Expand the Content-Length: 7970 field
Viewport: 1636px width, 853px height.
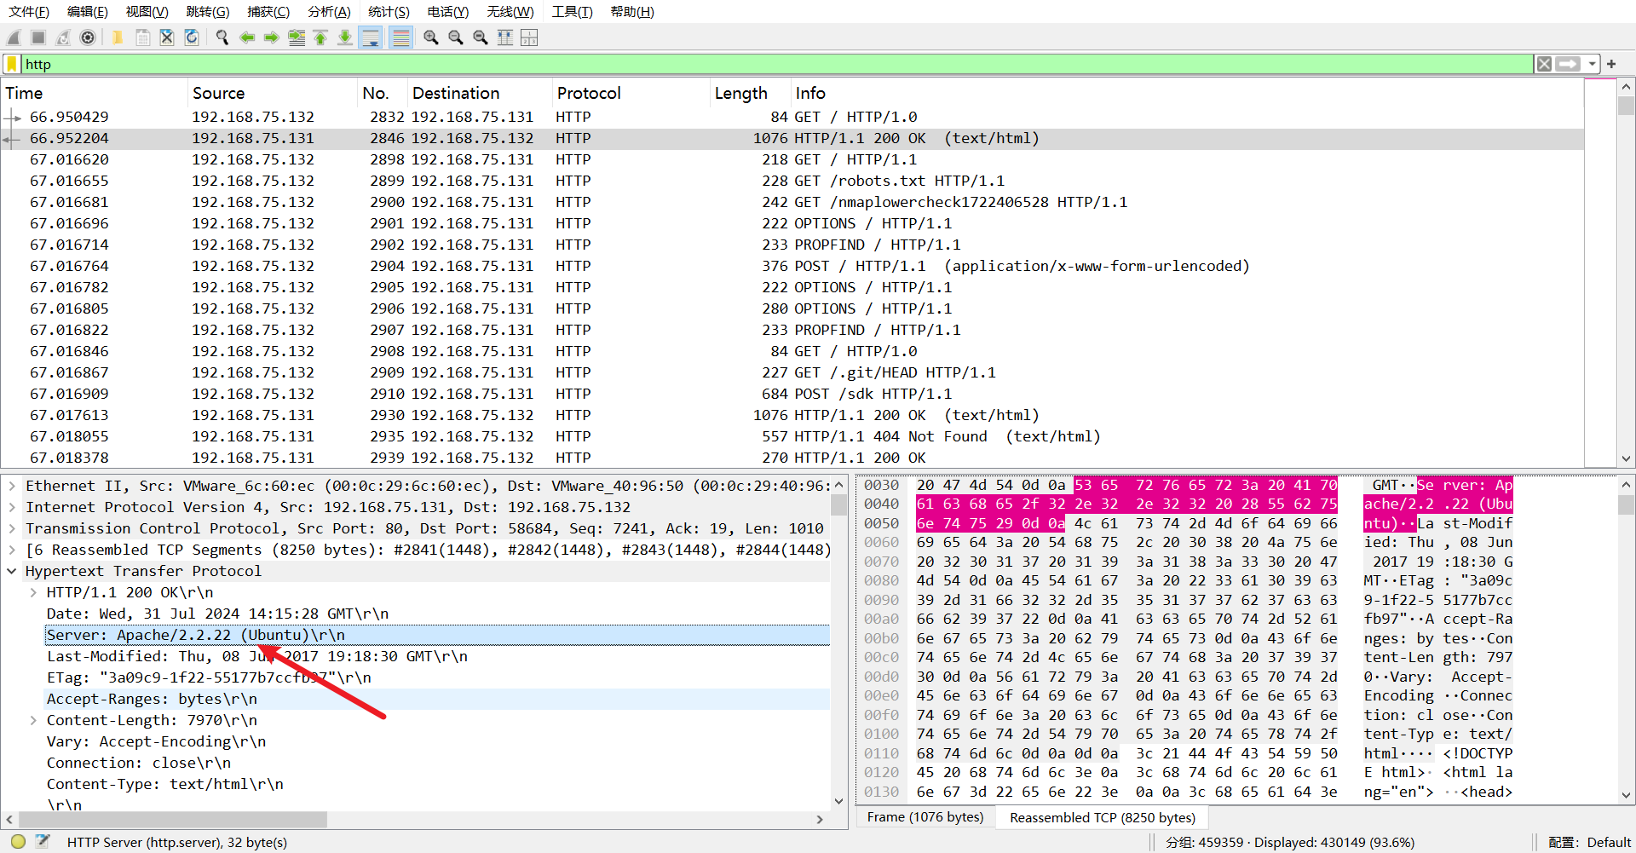pyautogui.click(x=33, y=720)
